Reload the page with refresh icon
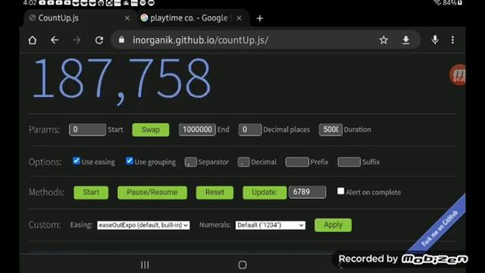 click(x=99, y=40)
